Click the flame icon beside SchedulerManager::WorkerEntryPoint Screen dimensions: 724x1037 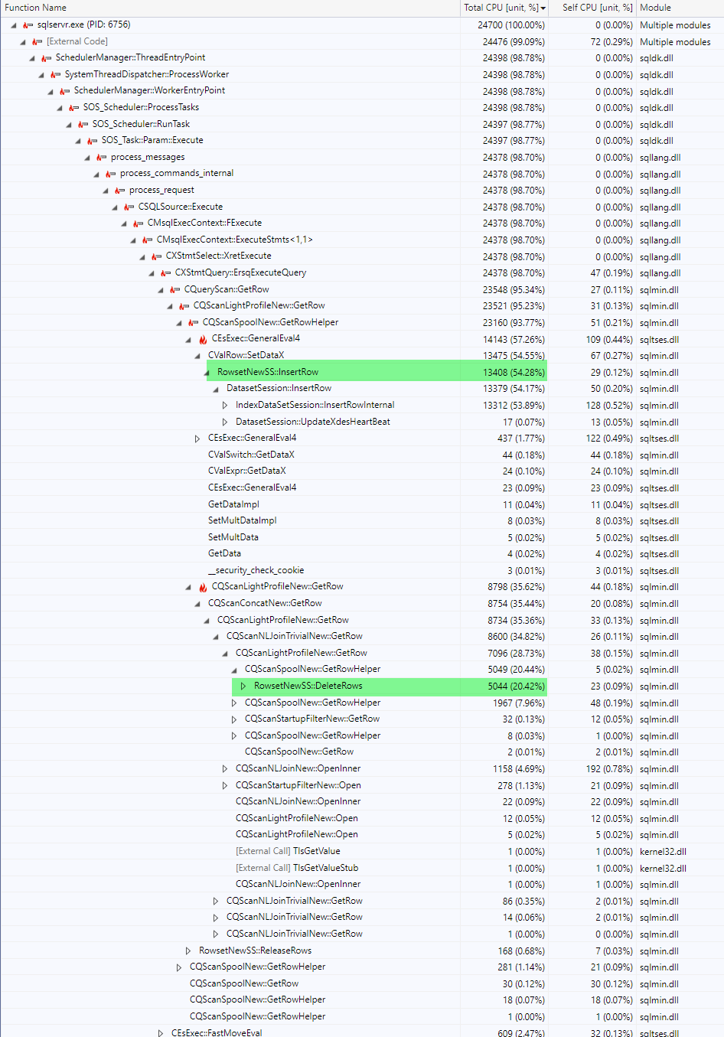click(x=65, y=91)
